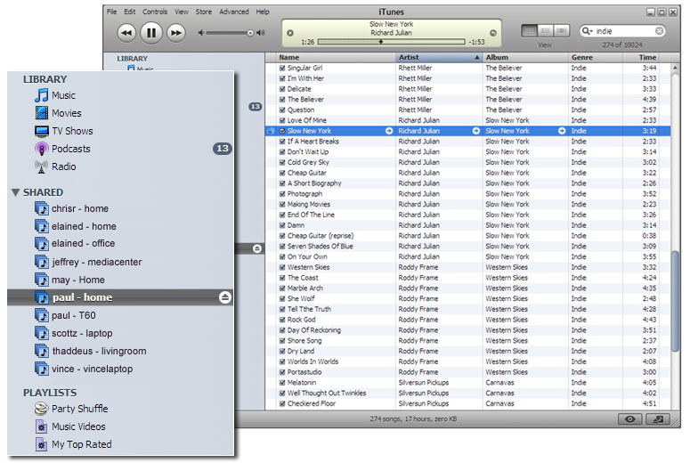Open Music in the enlarged library sidebar

coord(63,95)
